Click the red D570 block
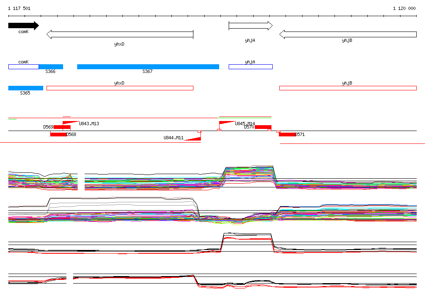Image resolution: width=425 pixels, height=296 pixels. click(x=263, y=127)
